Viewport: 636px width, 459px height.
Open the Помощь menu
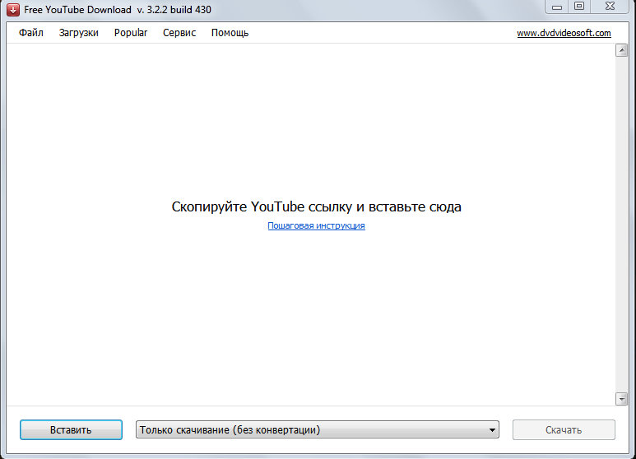point(230,33)
